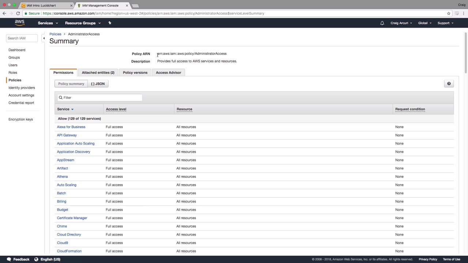Image resolution: width=468 pixels, height=263 pixels.
Task: Open Identity providers in sidebar
Action: coord(22,88)
